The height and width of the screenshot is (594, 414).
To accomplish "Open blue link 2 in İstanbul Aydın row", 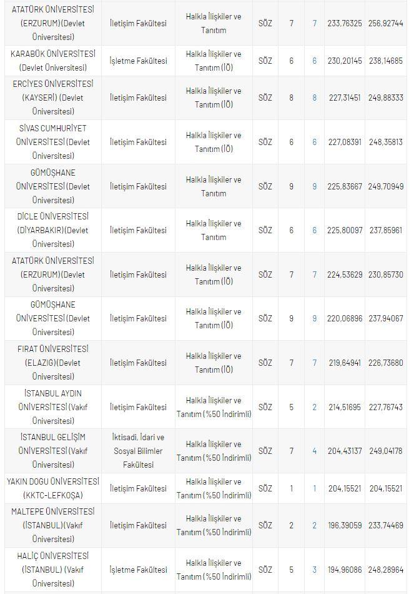I will pos(315,407).
